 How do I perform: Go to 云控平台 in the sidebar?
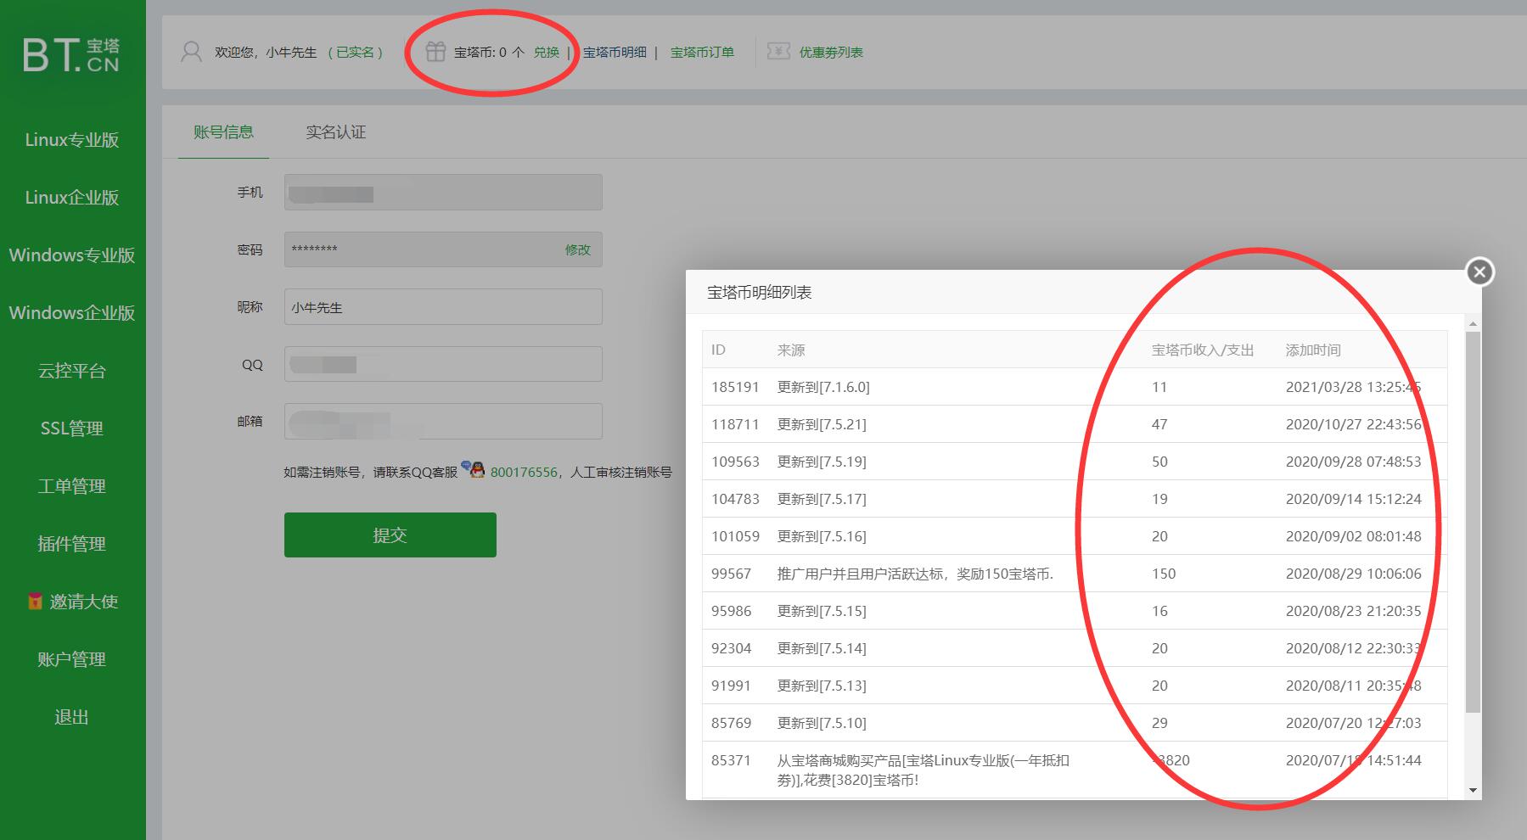pyautogui.click(x=72, y=371)
